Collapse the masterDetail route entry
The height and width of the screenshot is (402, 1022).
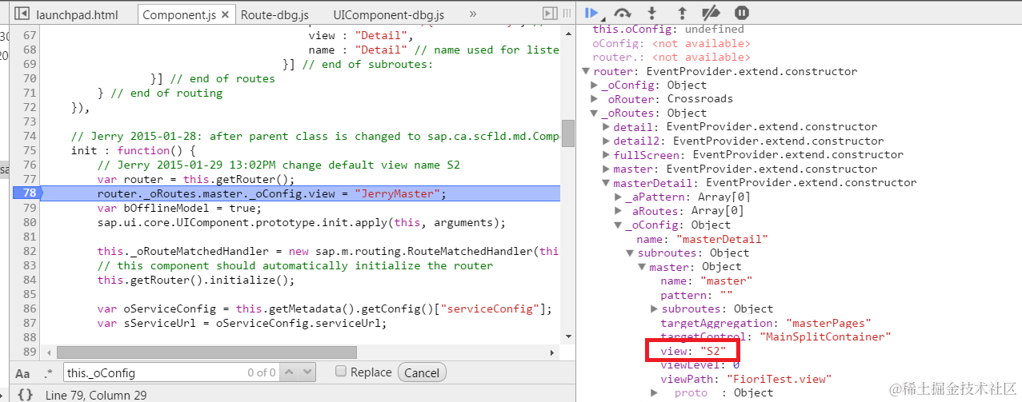(606, 183)
